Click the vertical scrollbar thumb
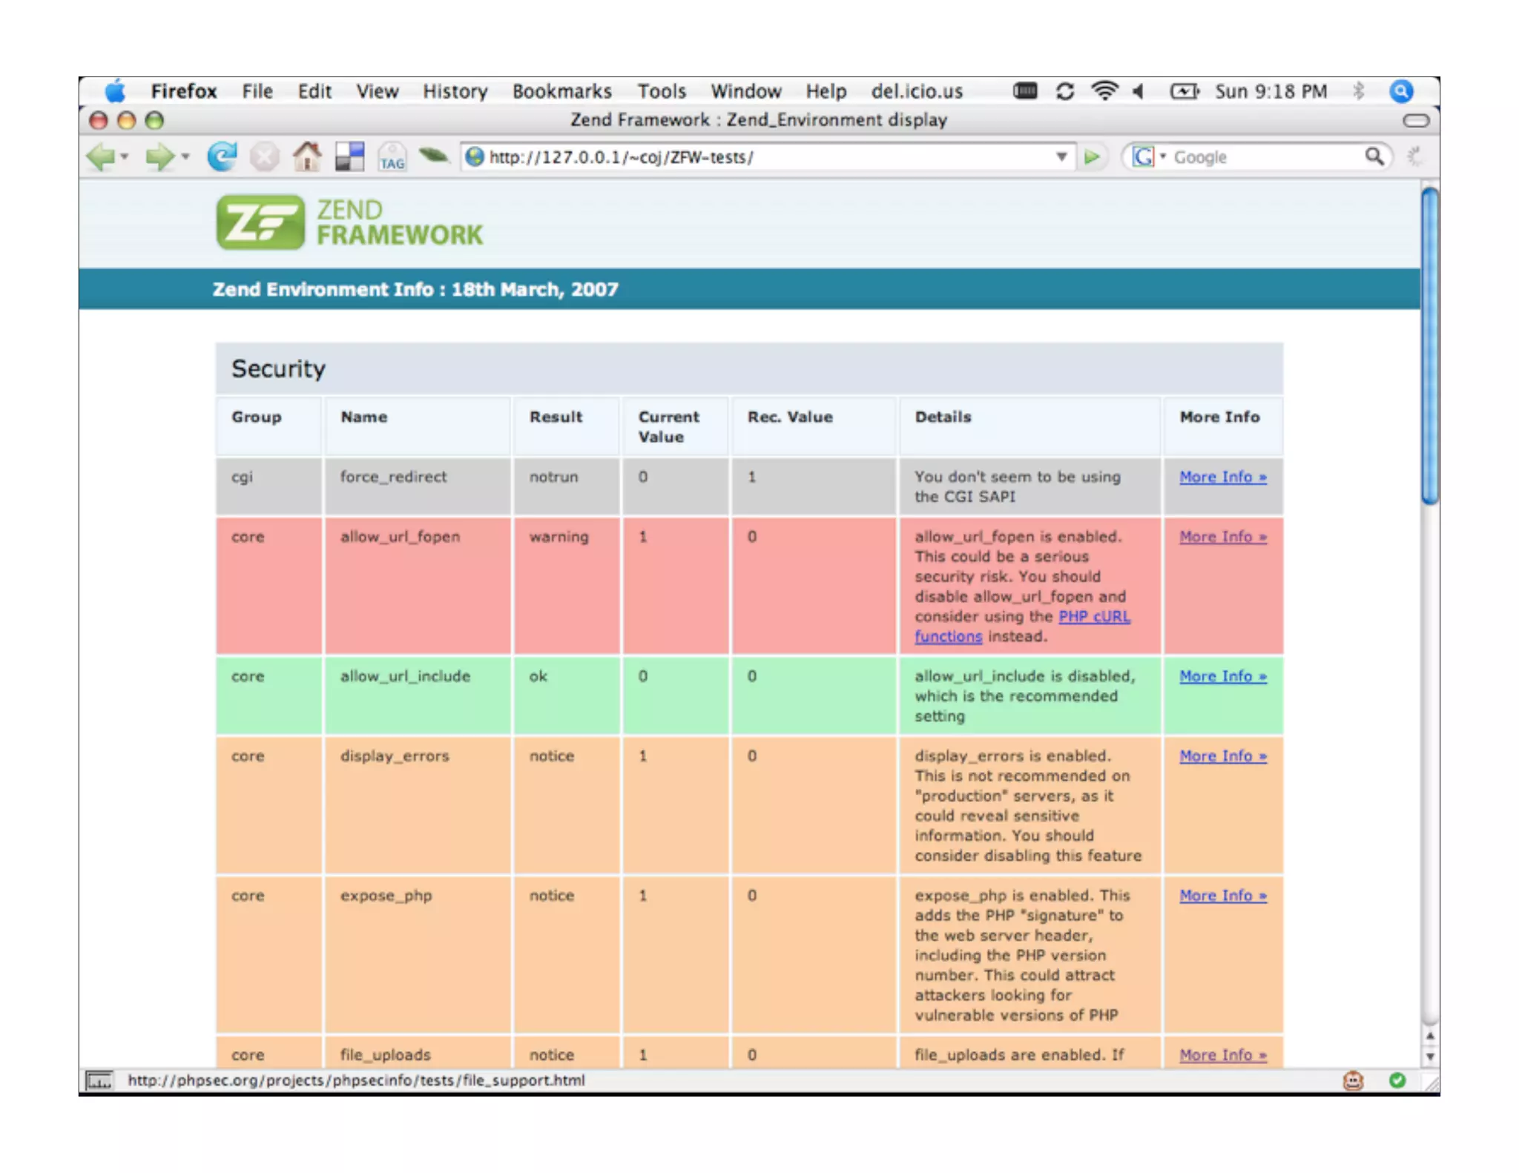Image resolution: width=1519 pixels, height=1173 pixels. pyautogui.click(x=1429, y=346)
